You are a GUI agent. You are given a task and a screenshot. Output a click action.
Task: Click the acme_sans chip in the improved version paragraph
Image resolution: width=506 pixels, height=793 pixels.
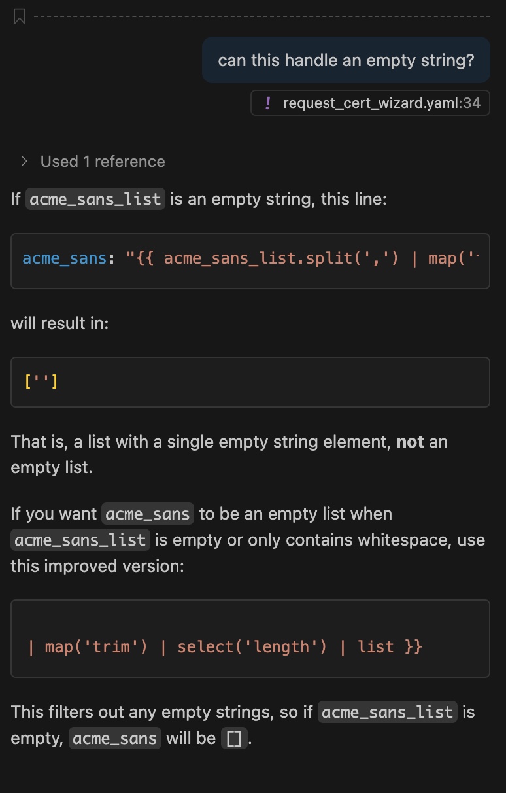click(148, 514)
